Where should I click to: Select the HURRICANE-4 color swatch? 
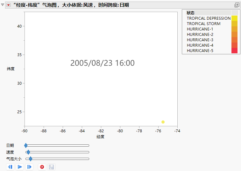[x=234, y=45]
